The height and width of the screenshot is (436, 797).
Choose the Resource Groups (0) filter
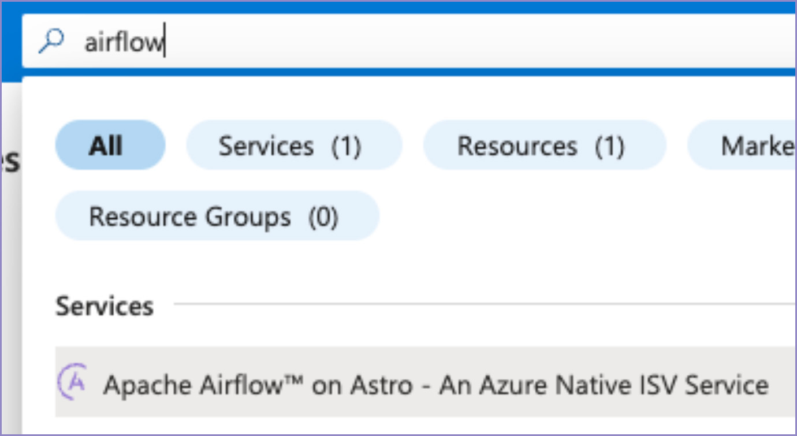[217, 217]
